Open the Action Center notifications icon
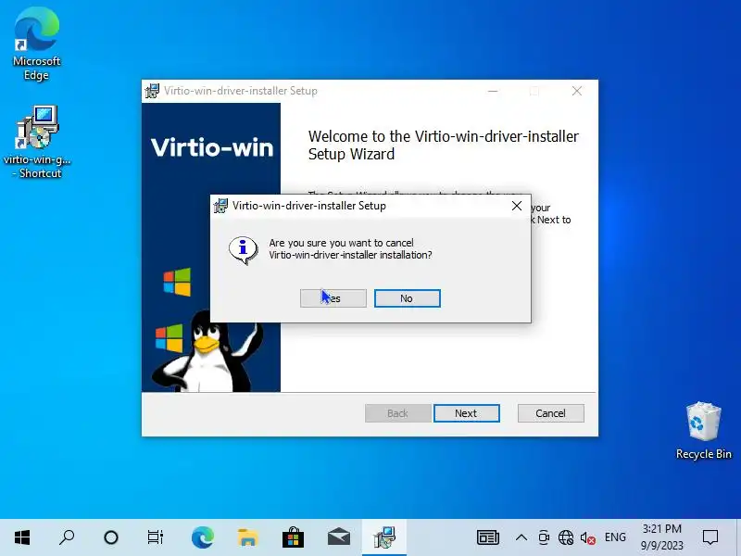 pos(710,537)
